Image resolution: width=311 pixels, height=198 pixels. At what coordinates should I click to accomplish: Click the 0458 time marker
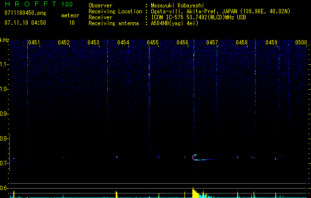(242, 43)
